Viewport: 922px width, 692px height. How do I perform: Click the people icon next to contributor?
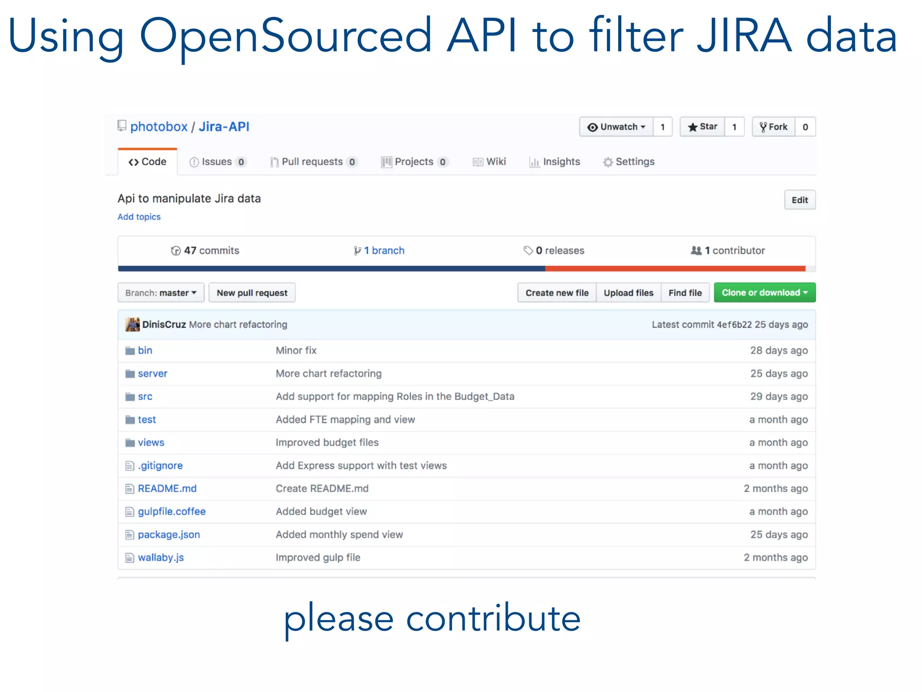[696, 250]
